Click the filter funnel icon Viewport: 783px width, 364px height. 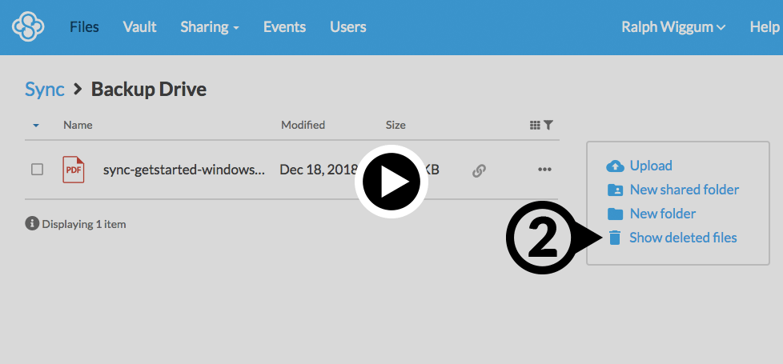coord(548,125)
